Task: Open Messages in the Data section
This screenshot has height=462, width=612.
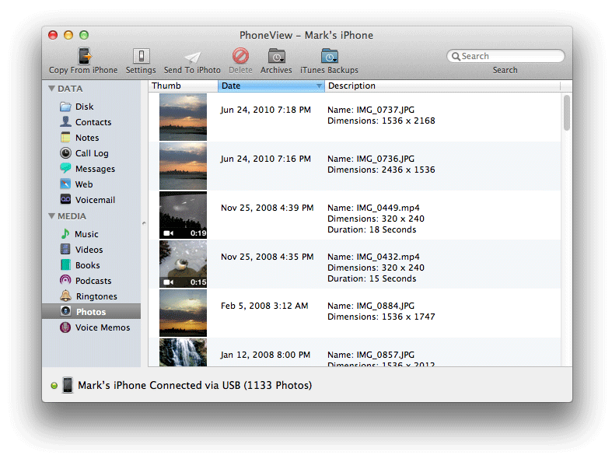Action: click(94, 169)
